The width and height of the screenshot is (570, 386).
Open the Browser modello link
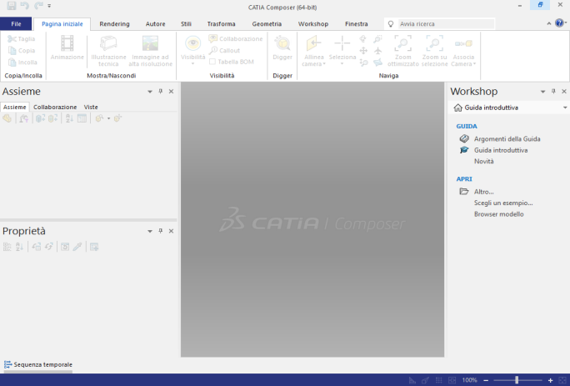click(x=498, y=214)
